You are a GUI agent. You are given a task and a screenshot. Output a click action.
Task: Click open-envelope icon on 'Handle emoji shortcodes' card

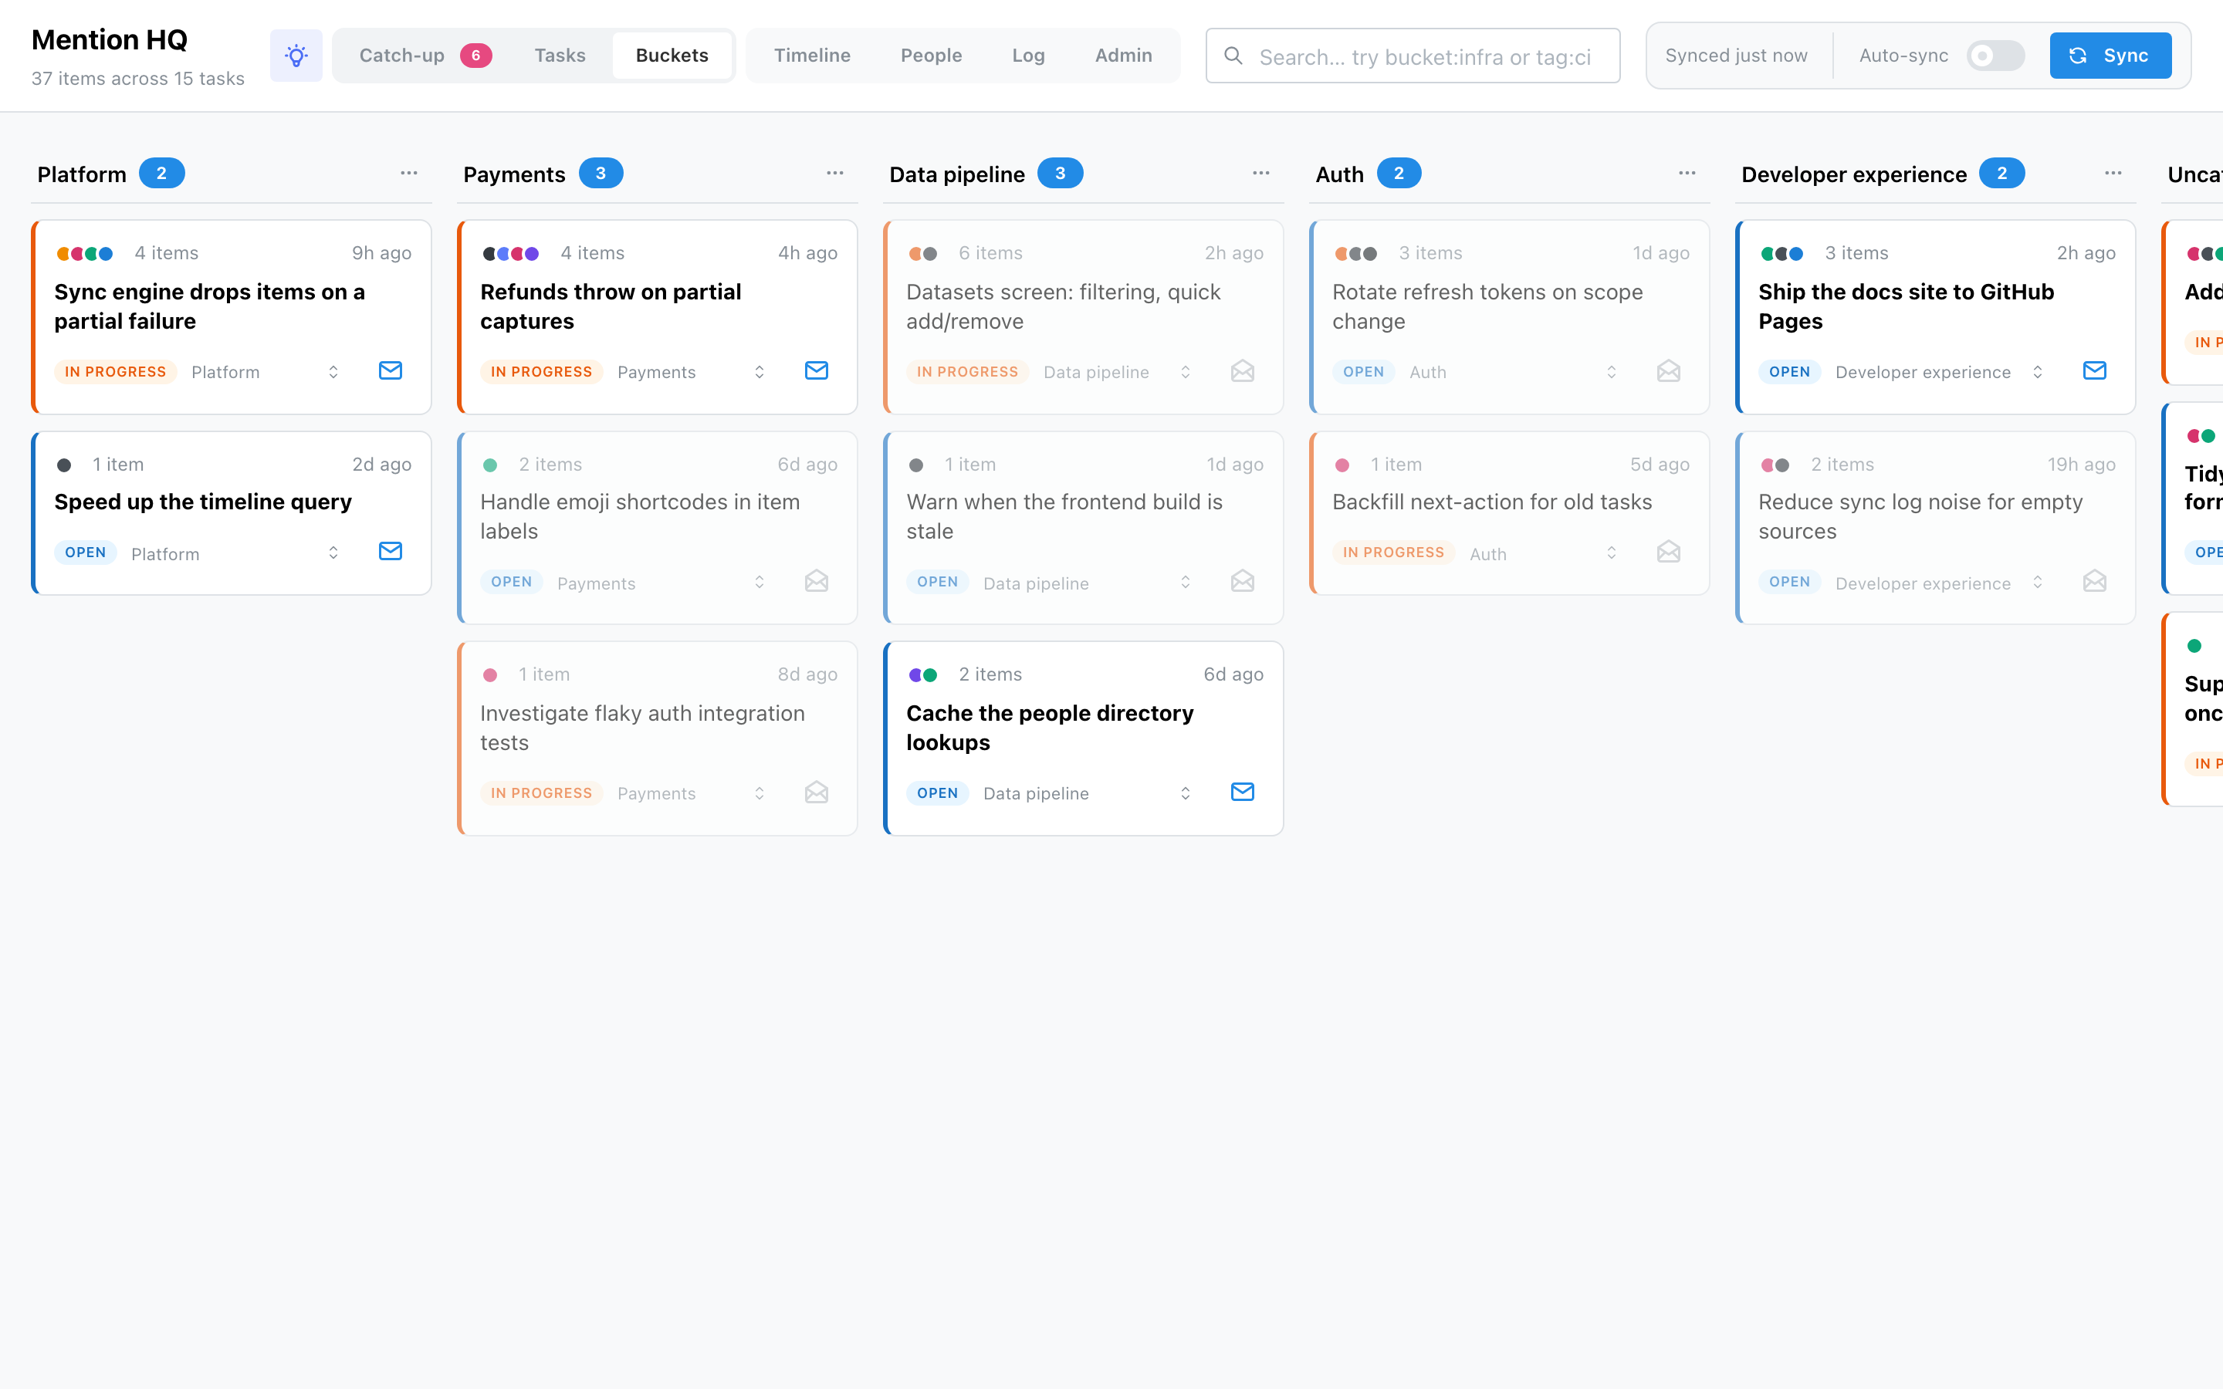[x=817, y=582]
